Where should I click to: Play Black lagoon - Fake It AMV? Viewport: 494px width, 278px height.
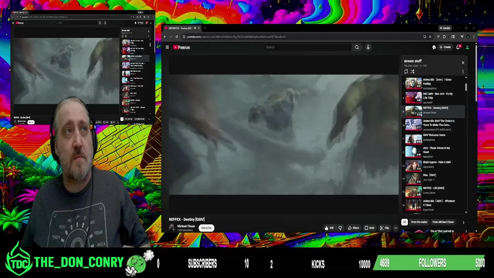click(x=433, y=165)
